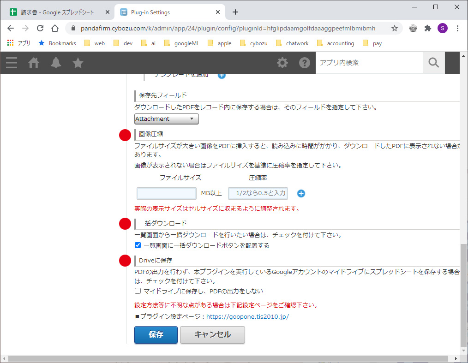Screen dimensions: 468x363
Task: Uncheck the bulk download button checkbox
Action: 138,245
